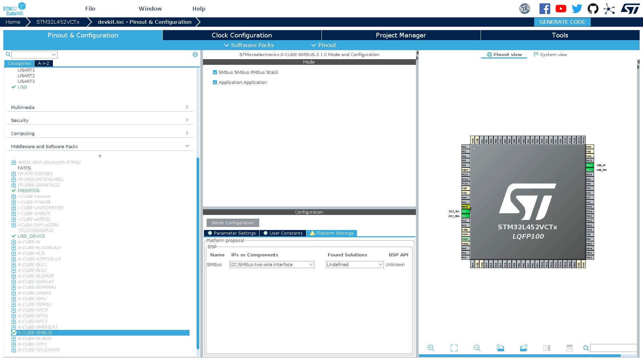Click the pinout search input field
643x361 pixels.
coord(614,348)
